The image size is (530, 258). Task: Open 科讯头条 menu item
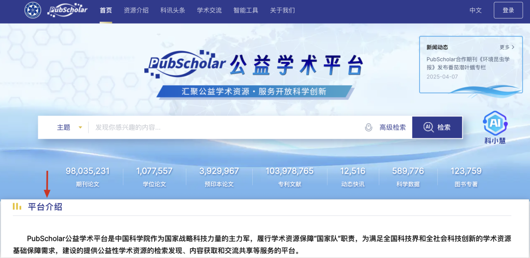coord(173,10)
